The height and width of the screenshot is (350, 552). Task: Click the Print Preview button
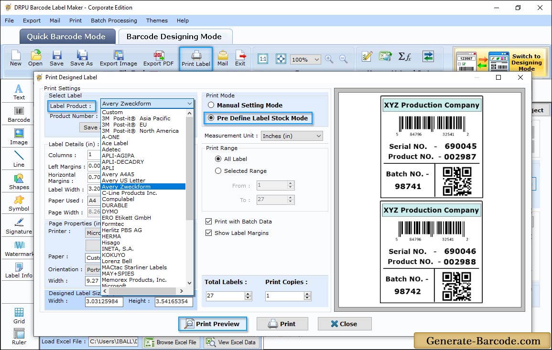212,324
